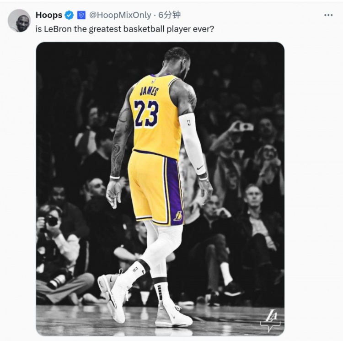Viewport: 343px width, 341px height.
Task: Click the LA Lakers watermark logo in photo corner
Action: tap(271, 320)
